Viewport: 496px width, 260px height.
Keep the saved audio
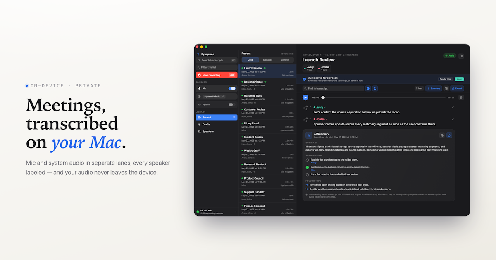pyautogui.click(x=459, y=79)
